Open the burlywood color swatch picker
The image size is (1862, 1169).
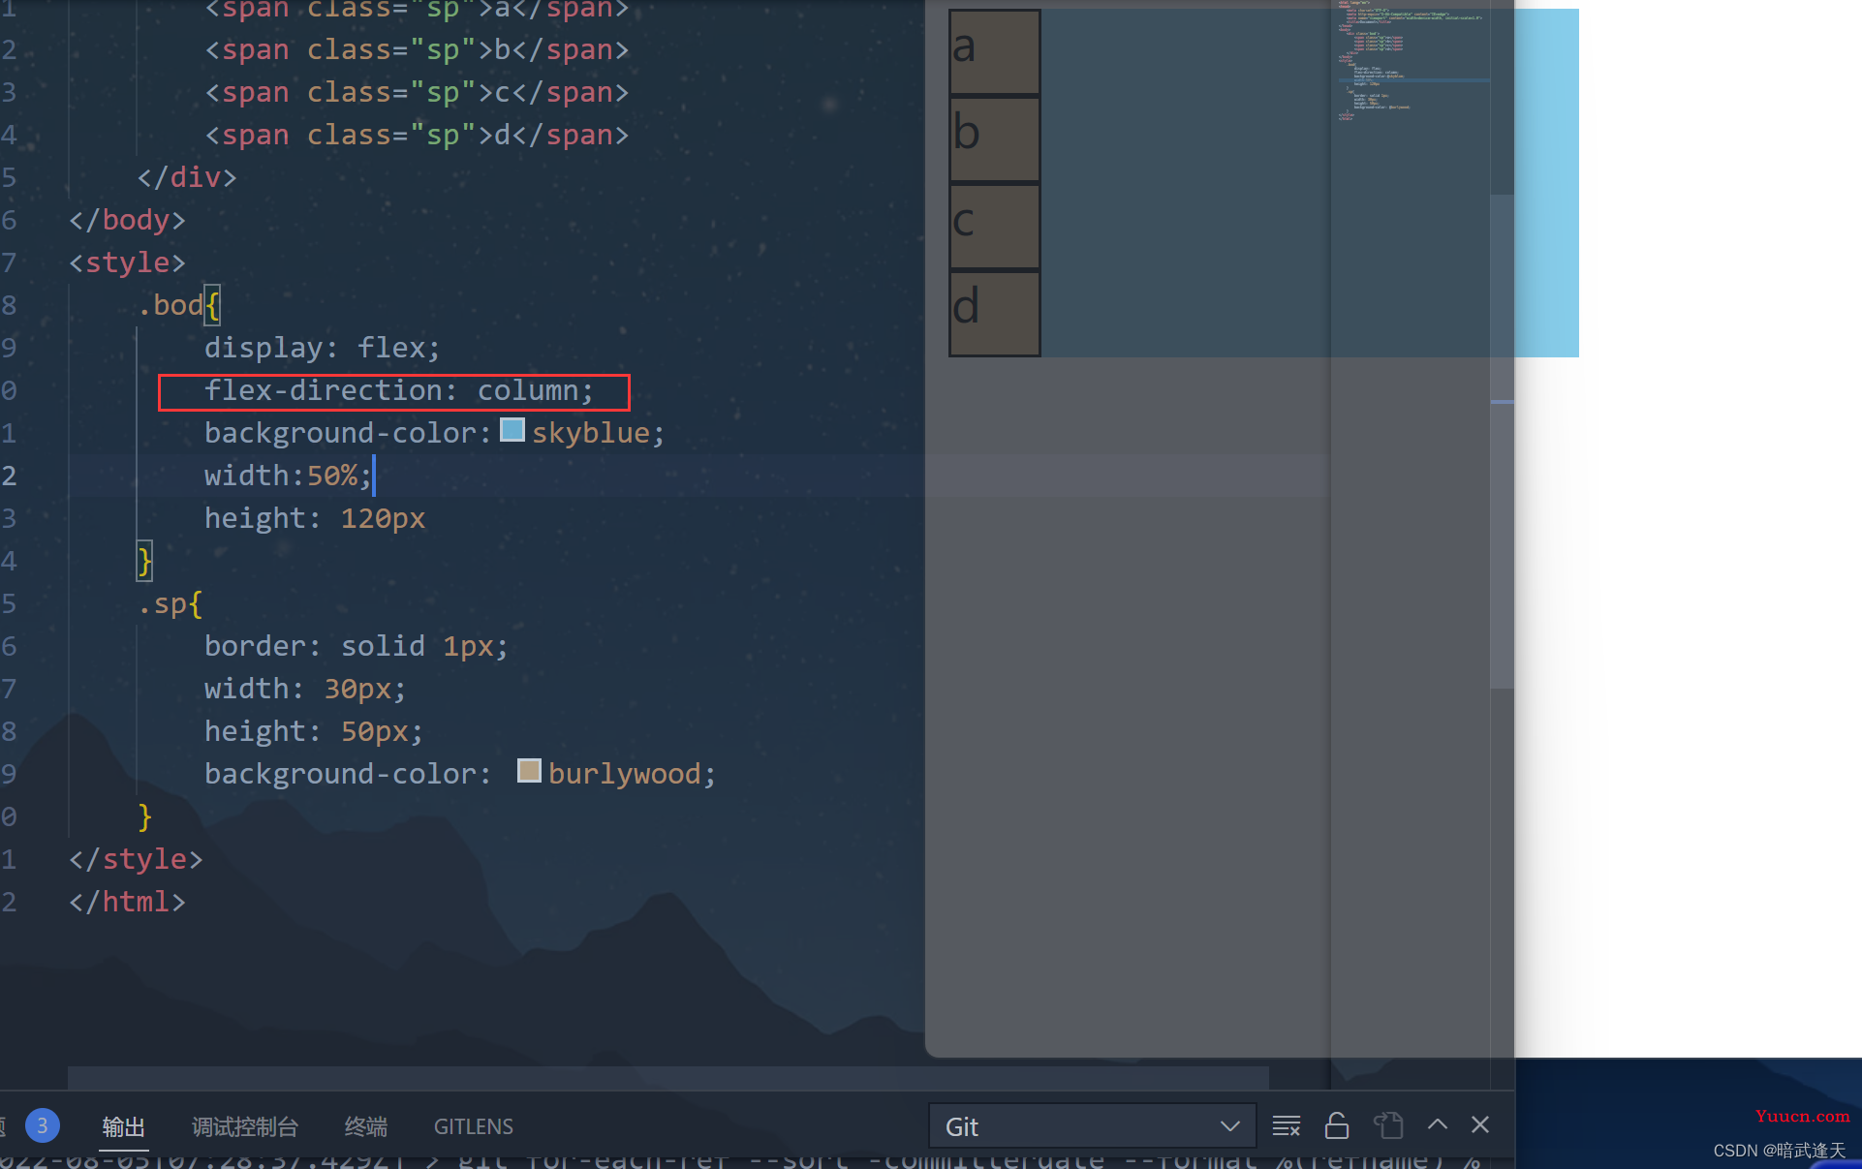click(529, 771)
